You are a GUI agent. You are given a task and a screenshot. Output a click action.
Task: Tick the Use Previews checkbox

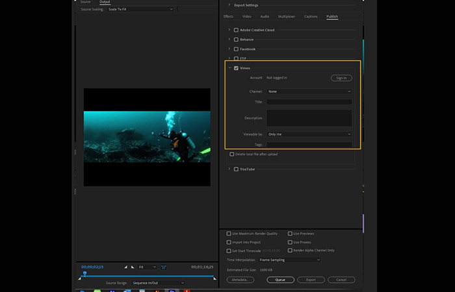(290, 234)
